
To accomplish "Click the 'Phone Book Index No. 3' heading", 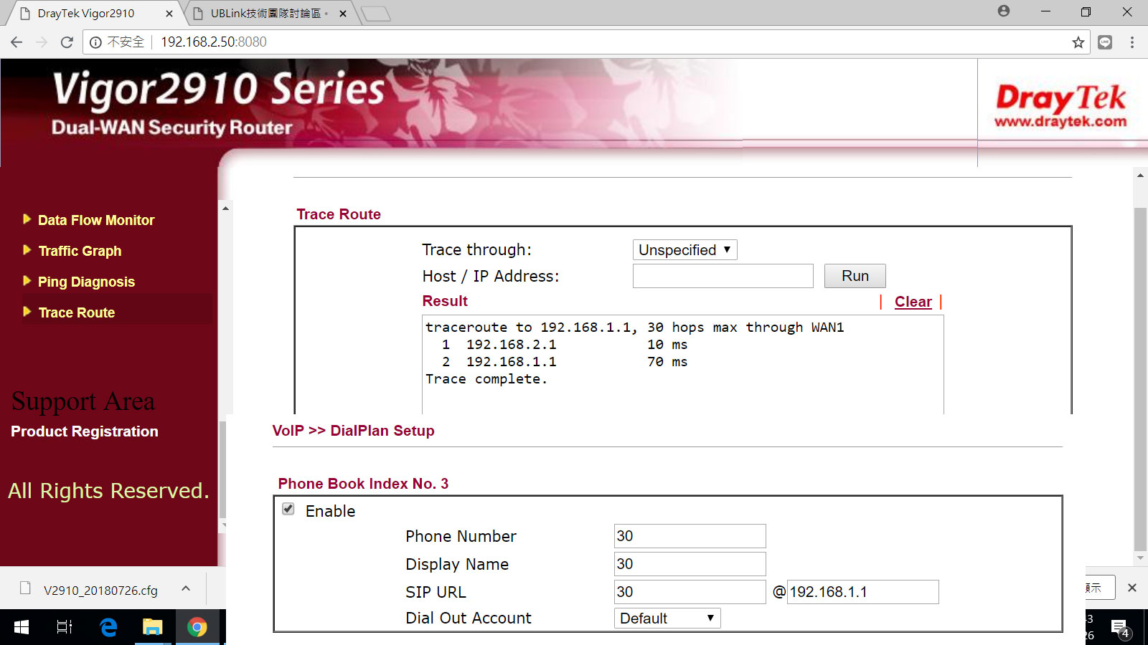I will 363,484.
